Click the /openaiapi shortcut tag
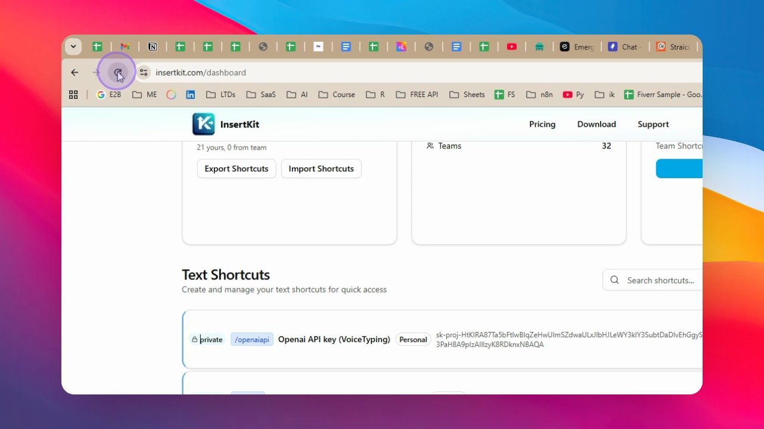 tap(252, 340)
